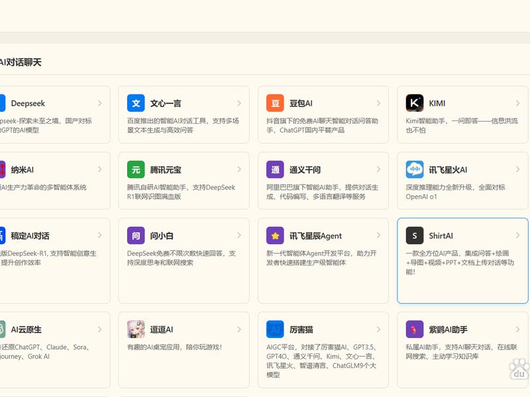530x397 pixels.
Task: Click description 'AIGC平台，对接了厉害猫AI'
Action: (x=321, y=361)
